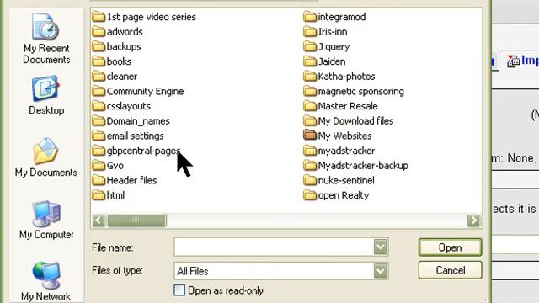Select the Jaiden folder icon
This screenshot has height=303, width=539.
coord(310,61)
